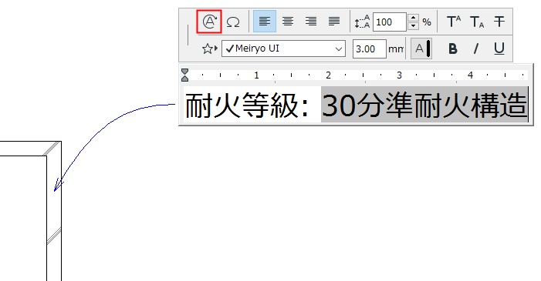541x281 pixels.
Task: Click the highlighted text 30分準耐火構造
Action: pos(424,105)
